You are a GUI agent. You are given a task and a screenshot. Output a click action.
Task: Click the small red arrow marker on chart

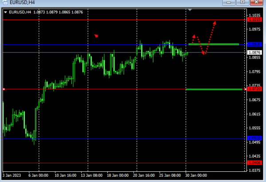point(96,36)
